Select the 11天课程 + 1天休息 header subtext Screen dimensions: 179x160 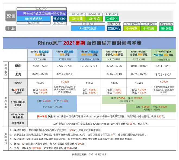pos(90,59)
